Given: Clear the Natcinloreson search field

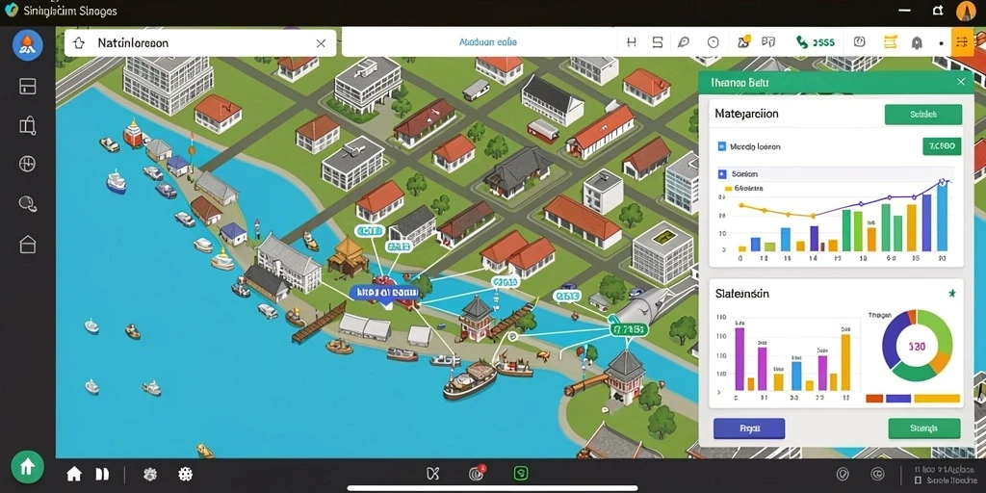Looking at the screenshot, I should tap(320, 43).
